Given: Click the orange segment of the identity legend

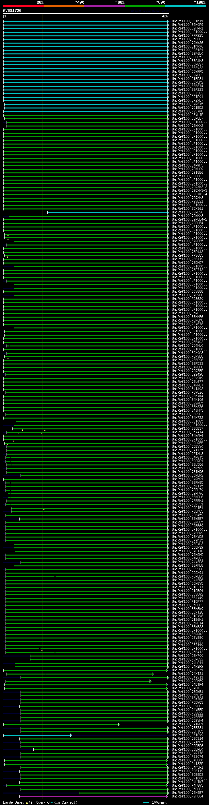Looking at the screenshot, I should click(64, 6).
